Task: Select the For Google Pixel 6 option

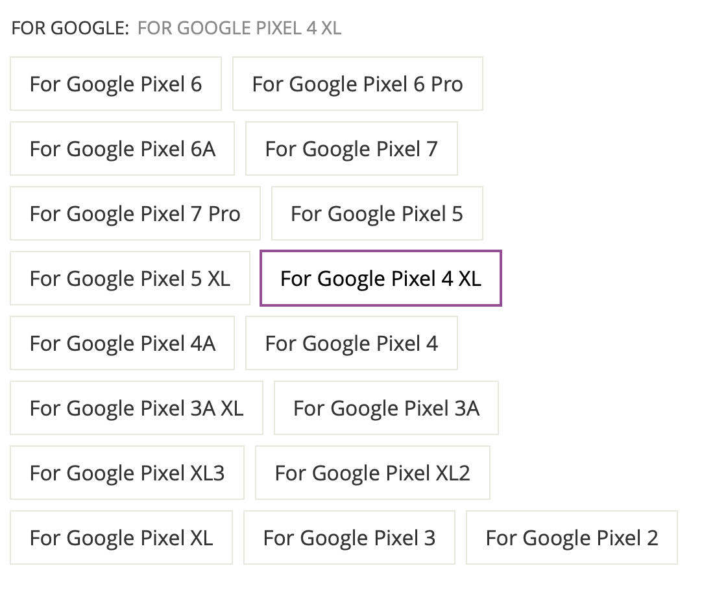Action: coord(115,84)
